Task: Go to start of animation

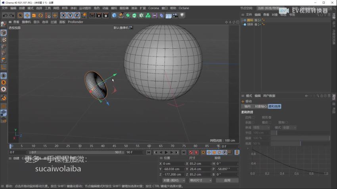Action: (149, 152)
